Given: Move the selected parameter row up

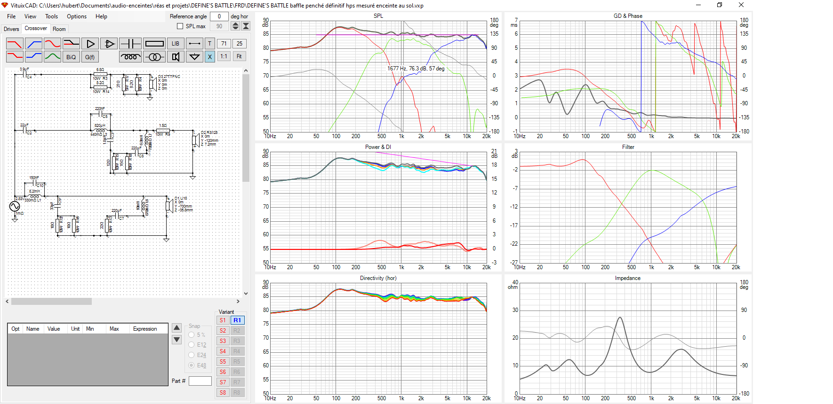Looking at the screenshot, I should pos(177,328).
